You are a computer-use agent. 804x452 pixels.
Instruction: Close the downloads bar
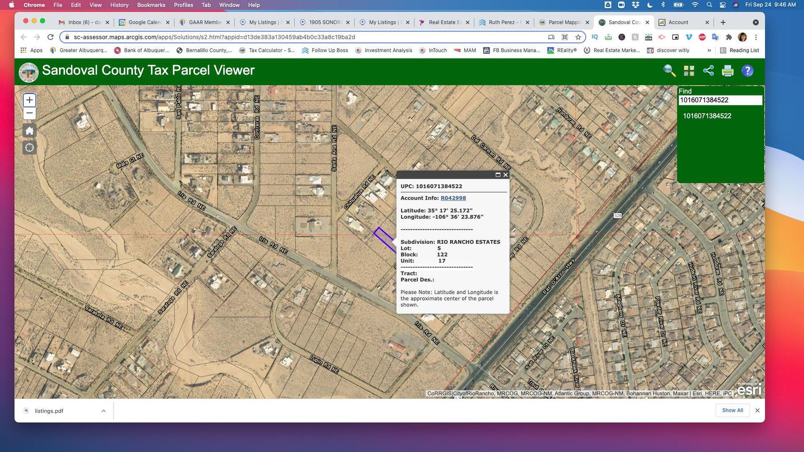pos(757,411)
